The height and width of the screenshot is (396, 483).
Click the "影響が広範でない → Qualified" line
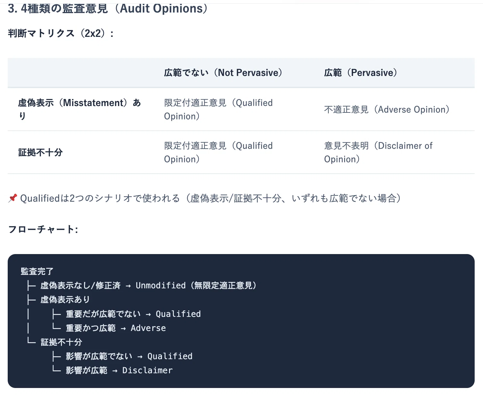tap(129, 356)
